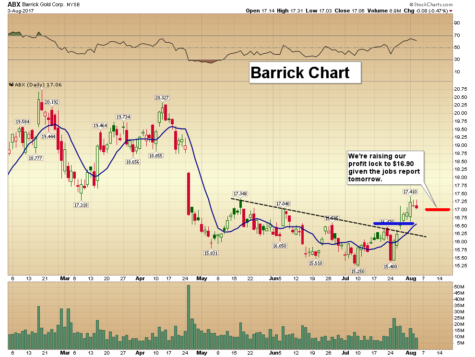475x357 pixels.
Task: Click the Aug label under the volume panel
Action: [411, 353]
